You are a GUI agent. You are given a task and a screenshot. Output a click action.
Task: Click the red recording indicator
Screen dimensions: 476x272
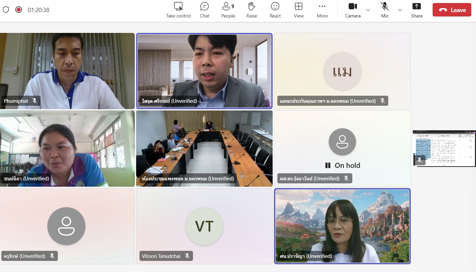click(19, 10)
